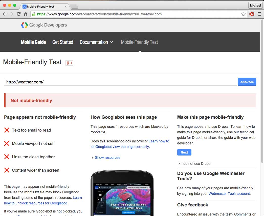Open the browser home icon
The image size is (264, 216).
[x=26, y=14]
